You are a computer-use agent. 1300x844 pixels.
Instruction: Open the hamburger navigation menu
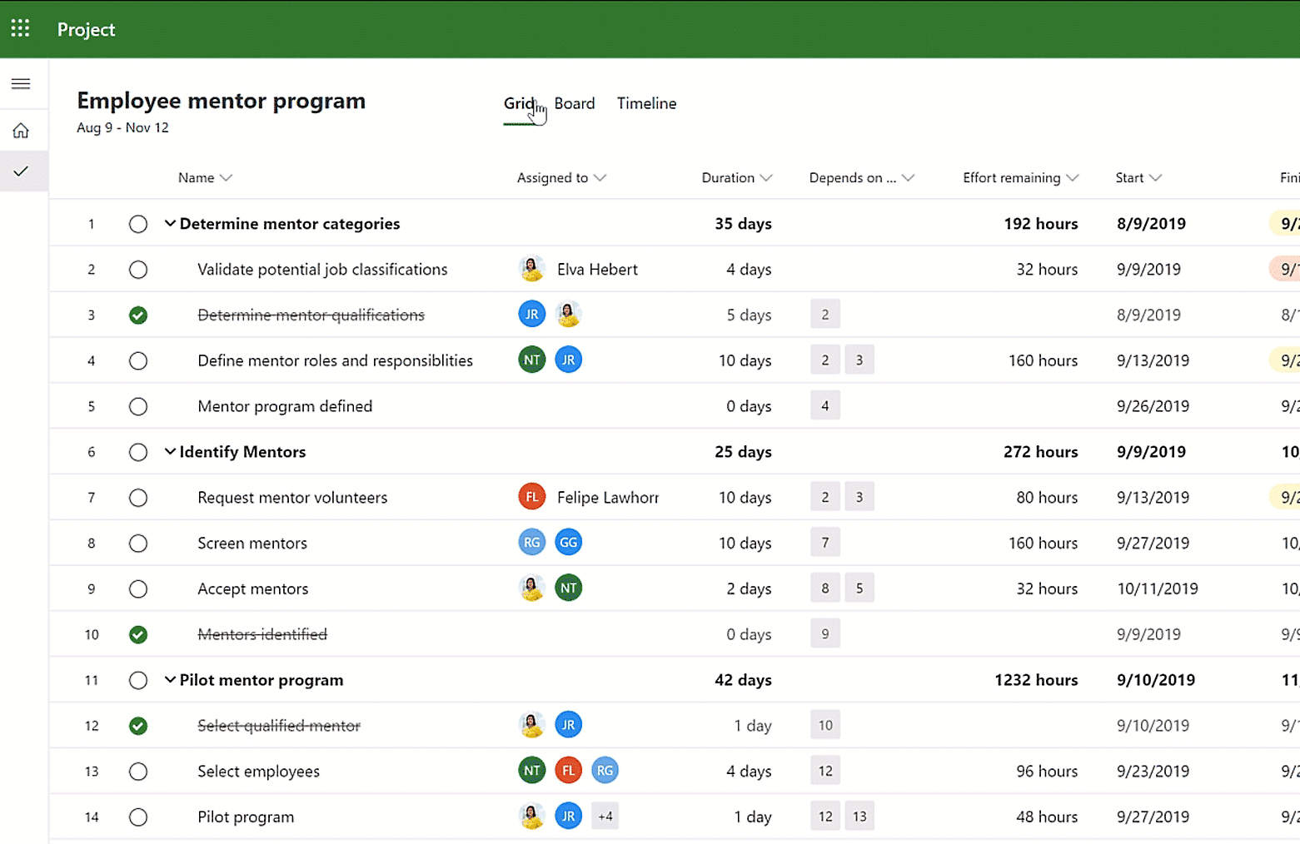click(20, 83)
